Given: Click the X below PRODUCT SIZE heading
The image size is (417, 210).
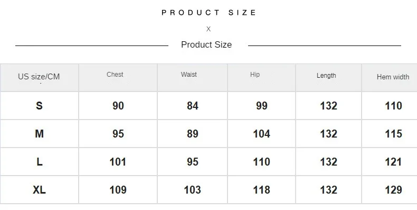Looking at the screenshot, I should pyautogui.click(x=209, y=29).
